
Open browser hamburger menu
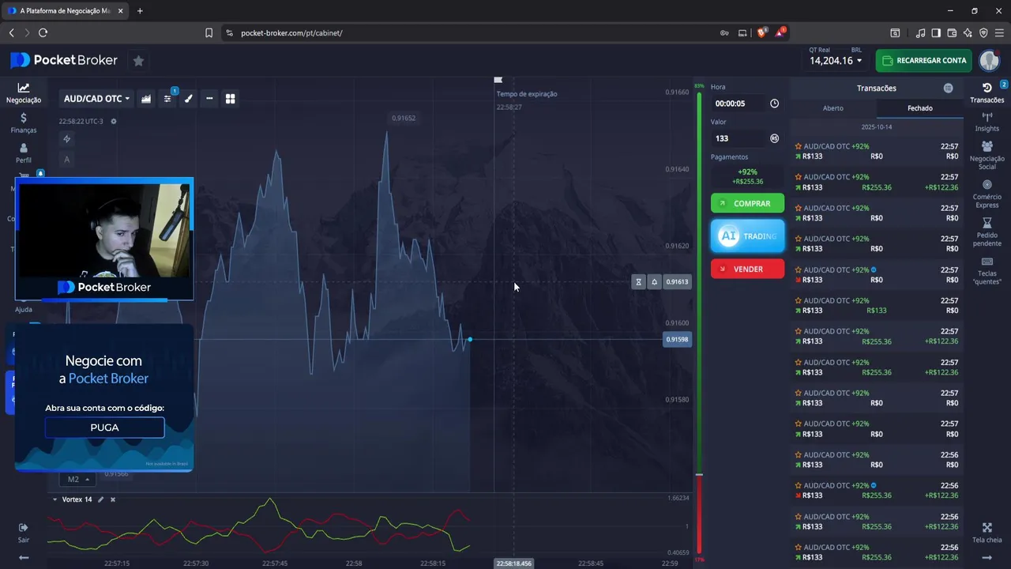click(x=999, y=32)
